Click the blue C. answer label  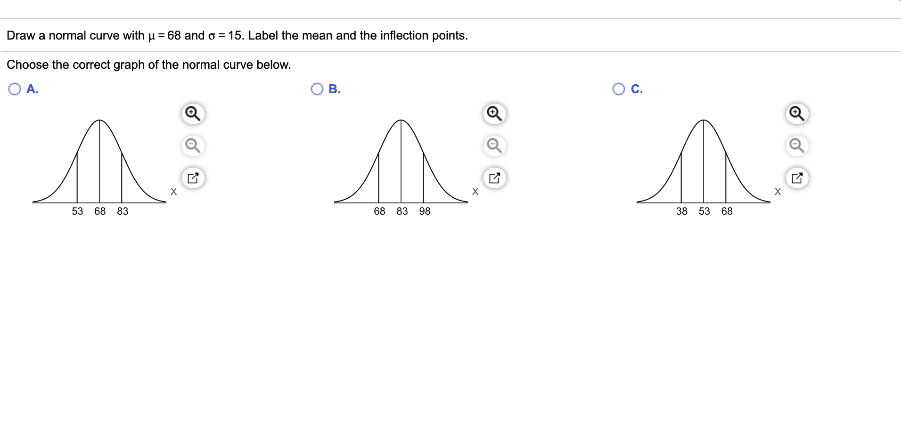pos(636,89)
